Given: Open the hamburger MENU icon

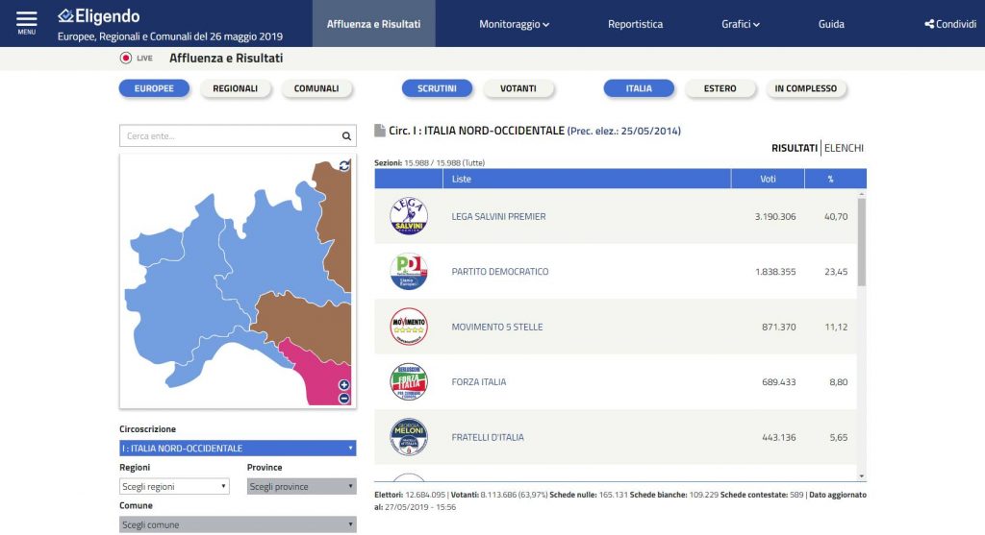Looking at the screenshot, I should [x=26, y=23].
